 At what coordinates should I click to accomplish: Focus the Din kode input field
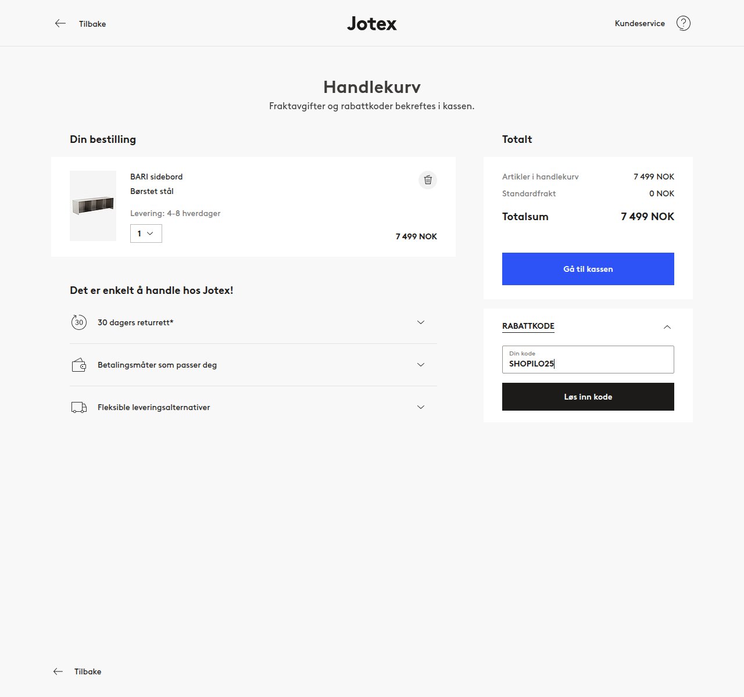click(588, 360)
